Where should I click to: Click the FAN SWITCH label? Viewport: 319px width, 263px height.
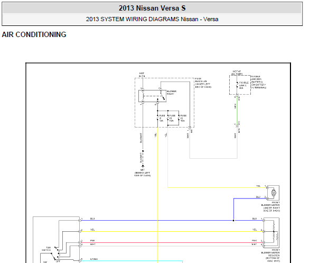click(x=46, y=249)
